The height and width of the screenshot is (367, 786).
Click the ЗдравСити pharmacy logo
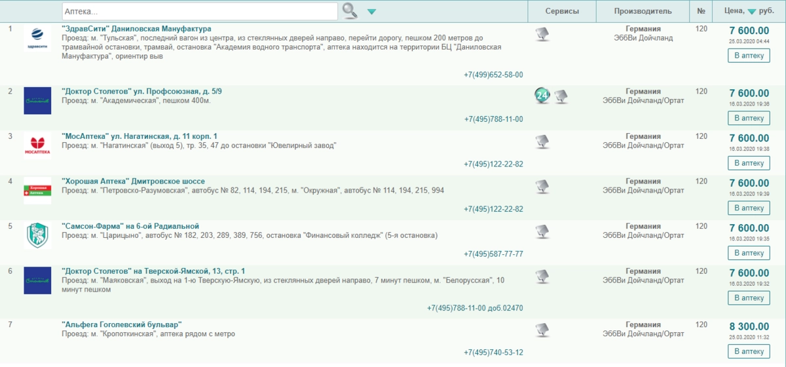(37, 38)
